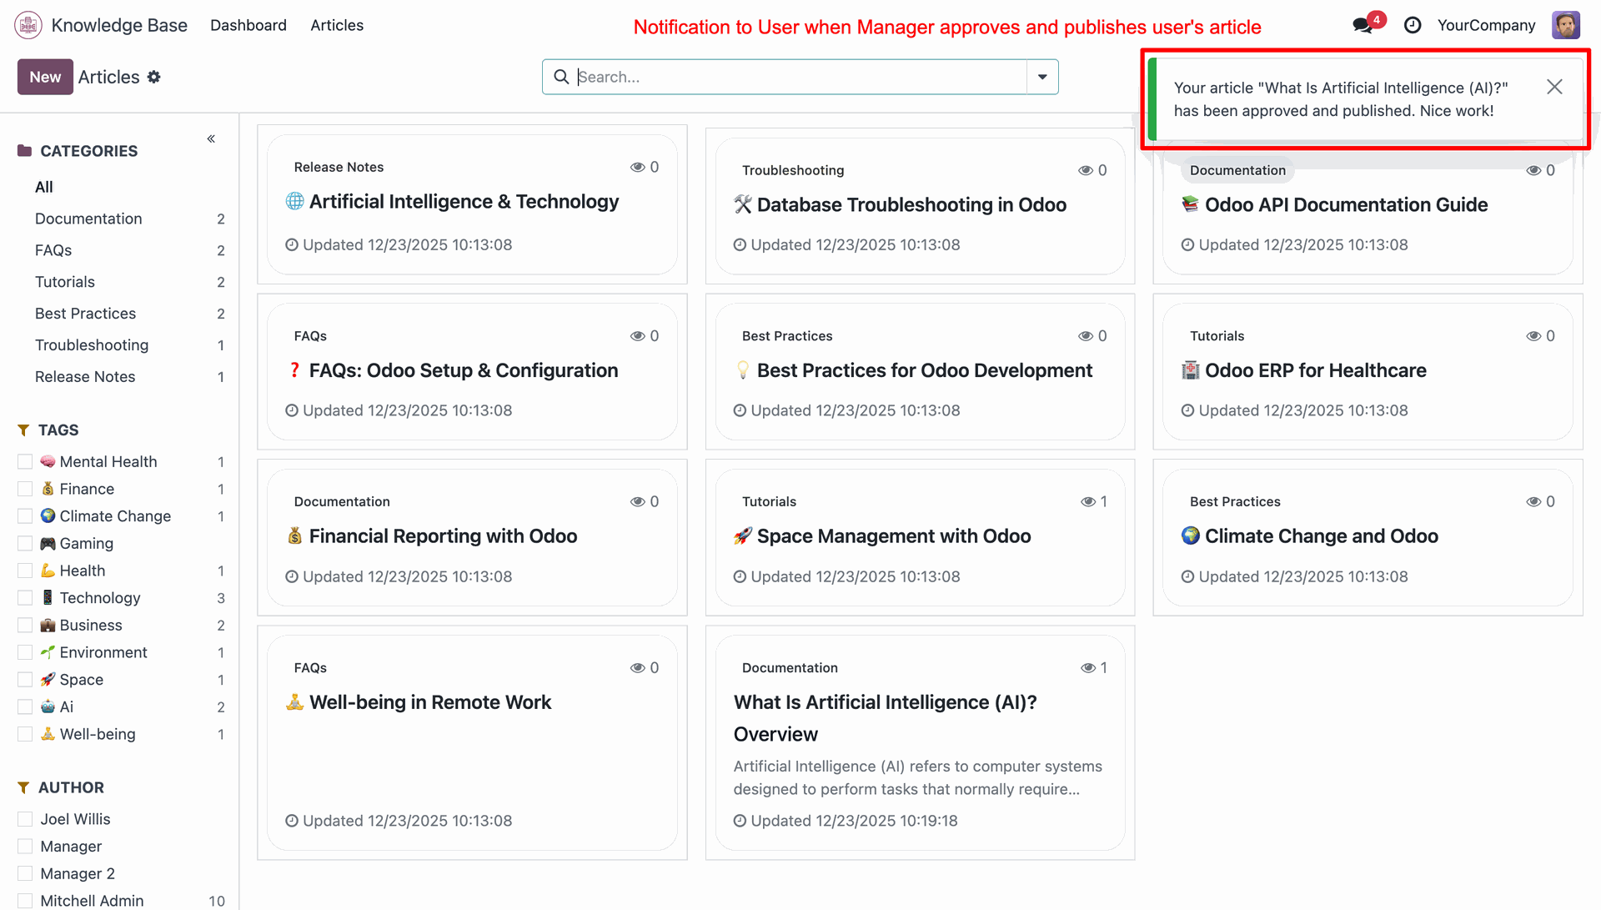Enable the Technology tag filter
The height and width of the screenshot is (910, 1601).
coord(25,598)
